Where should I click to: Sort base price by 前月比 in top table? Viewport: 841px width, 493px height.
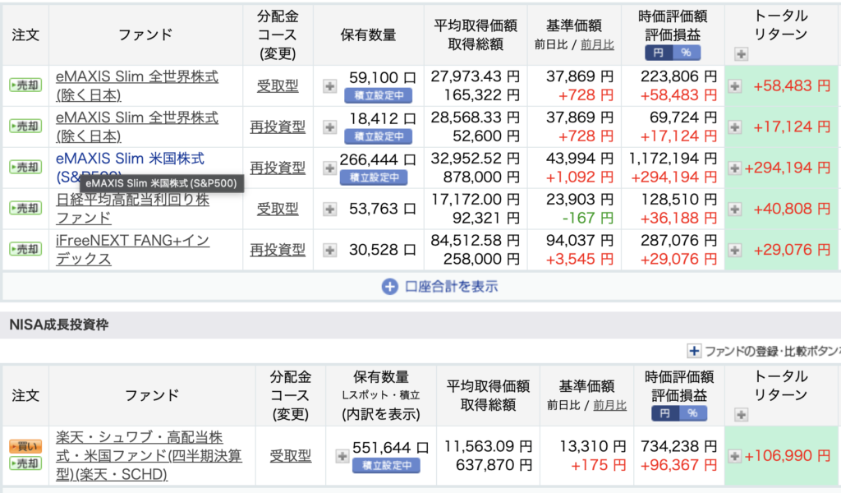(598, 45)
